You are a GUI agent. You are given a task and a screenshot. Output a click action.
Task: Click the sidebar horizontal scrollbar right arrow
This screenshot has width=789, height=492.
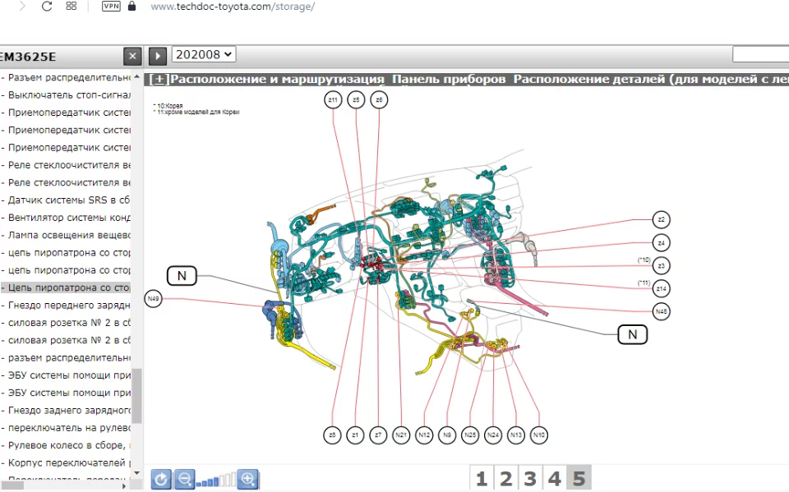coord(124,486)
